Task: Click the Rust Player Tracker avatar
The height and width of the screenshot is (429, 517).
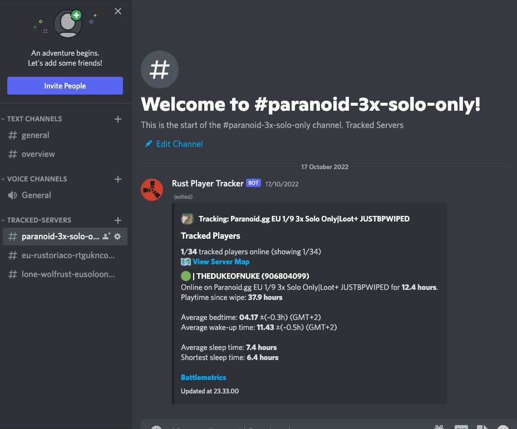Action: pyautogui.click(x=152, y=190)
